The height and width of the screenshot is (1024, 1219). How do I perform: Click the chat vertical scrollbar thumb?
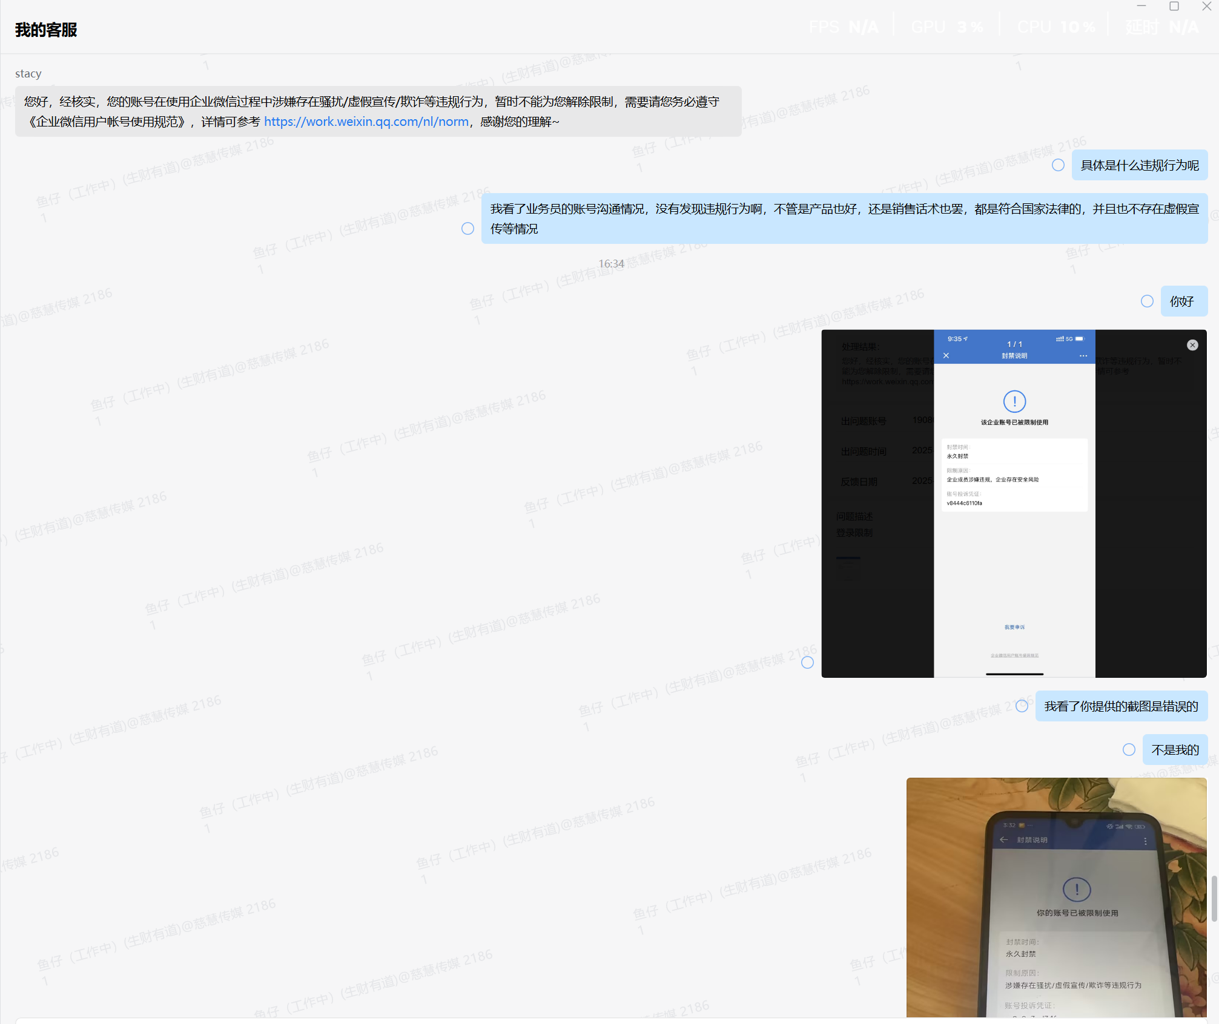click(1214, 898)
